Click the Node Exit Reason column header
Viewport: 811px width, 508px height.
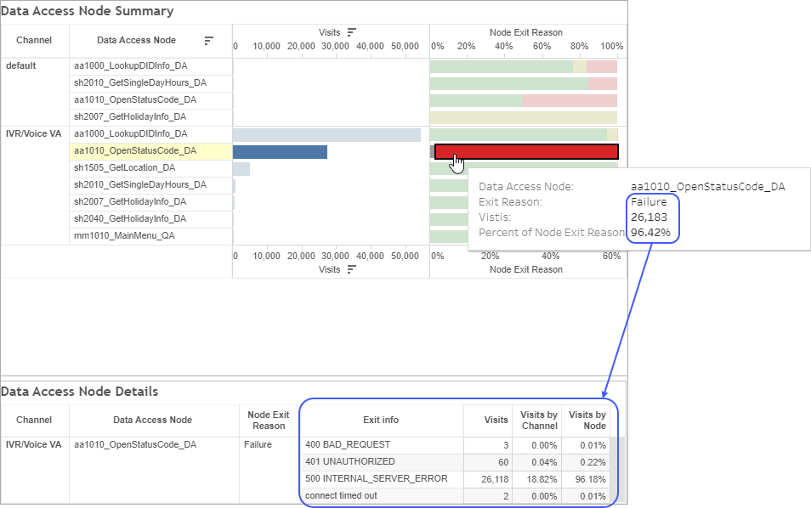click(269, 420)
